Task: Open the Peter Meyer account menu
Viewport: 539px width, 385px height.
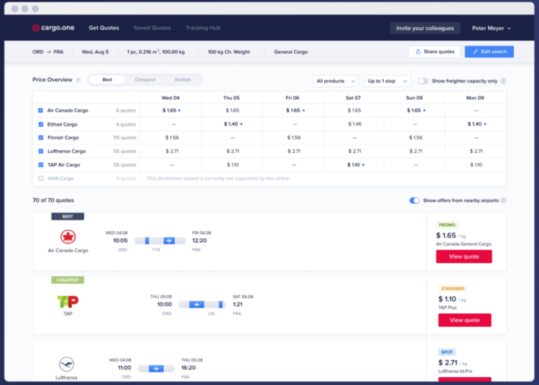Action: (491, 28)
